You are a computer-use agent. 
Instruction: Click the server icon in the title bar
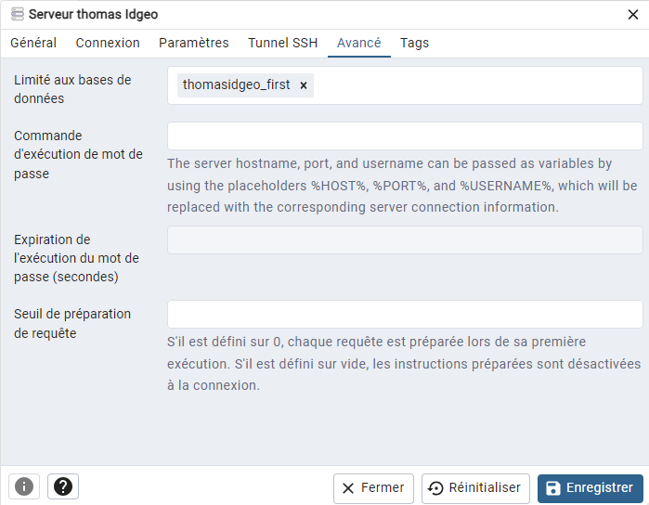click(x=17, y=14)
